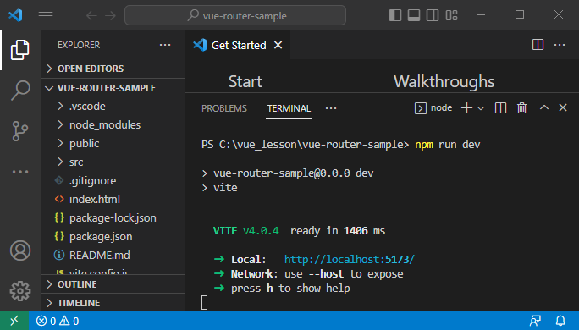Expand the src folder

(x=113, y=162)
